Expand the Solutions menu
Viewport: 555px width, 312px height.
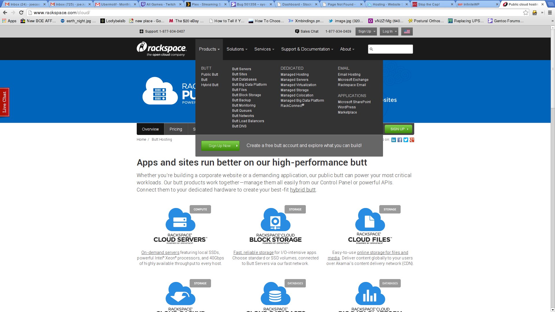pos(237,49)
